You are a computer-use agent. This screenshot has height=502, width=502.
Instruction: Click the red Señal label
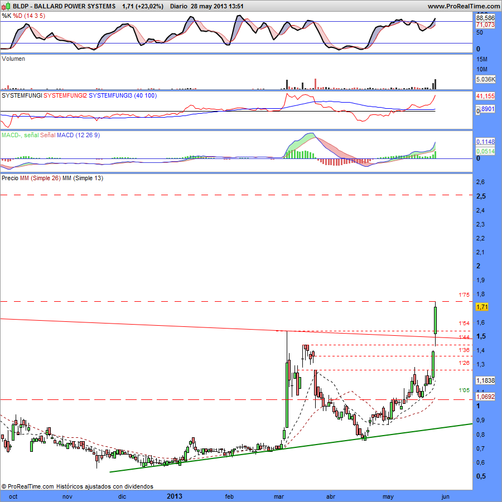click(x=48, y=135)
